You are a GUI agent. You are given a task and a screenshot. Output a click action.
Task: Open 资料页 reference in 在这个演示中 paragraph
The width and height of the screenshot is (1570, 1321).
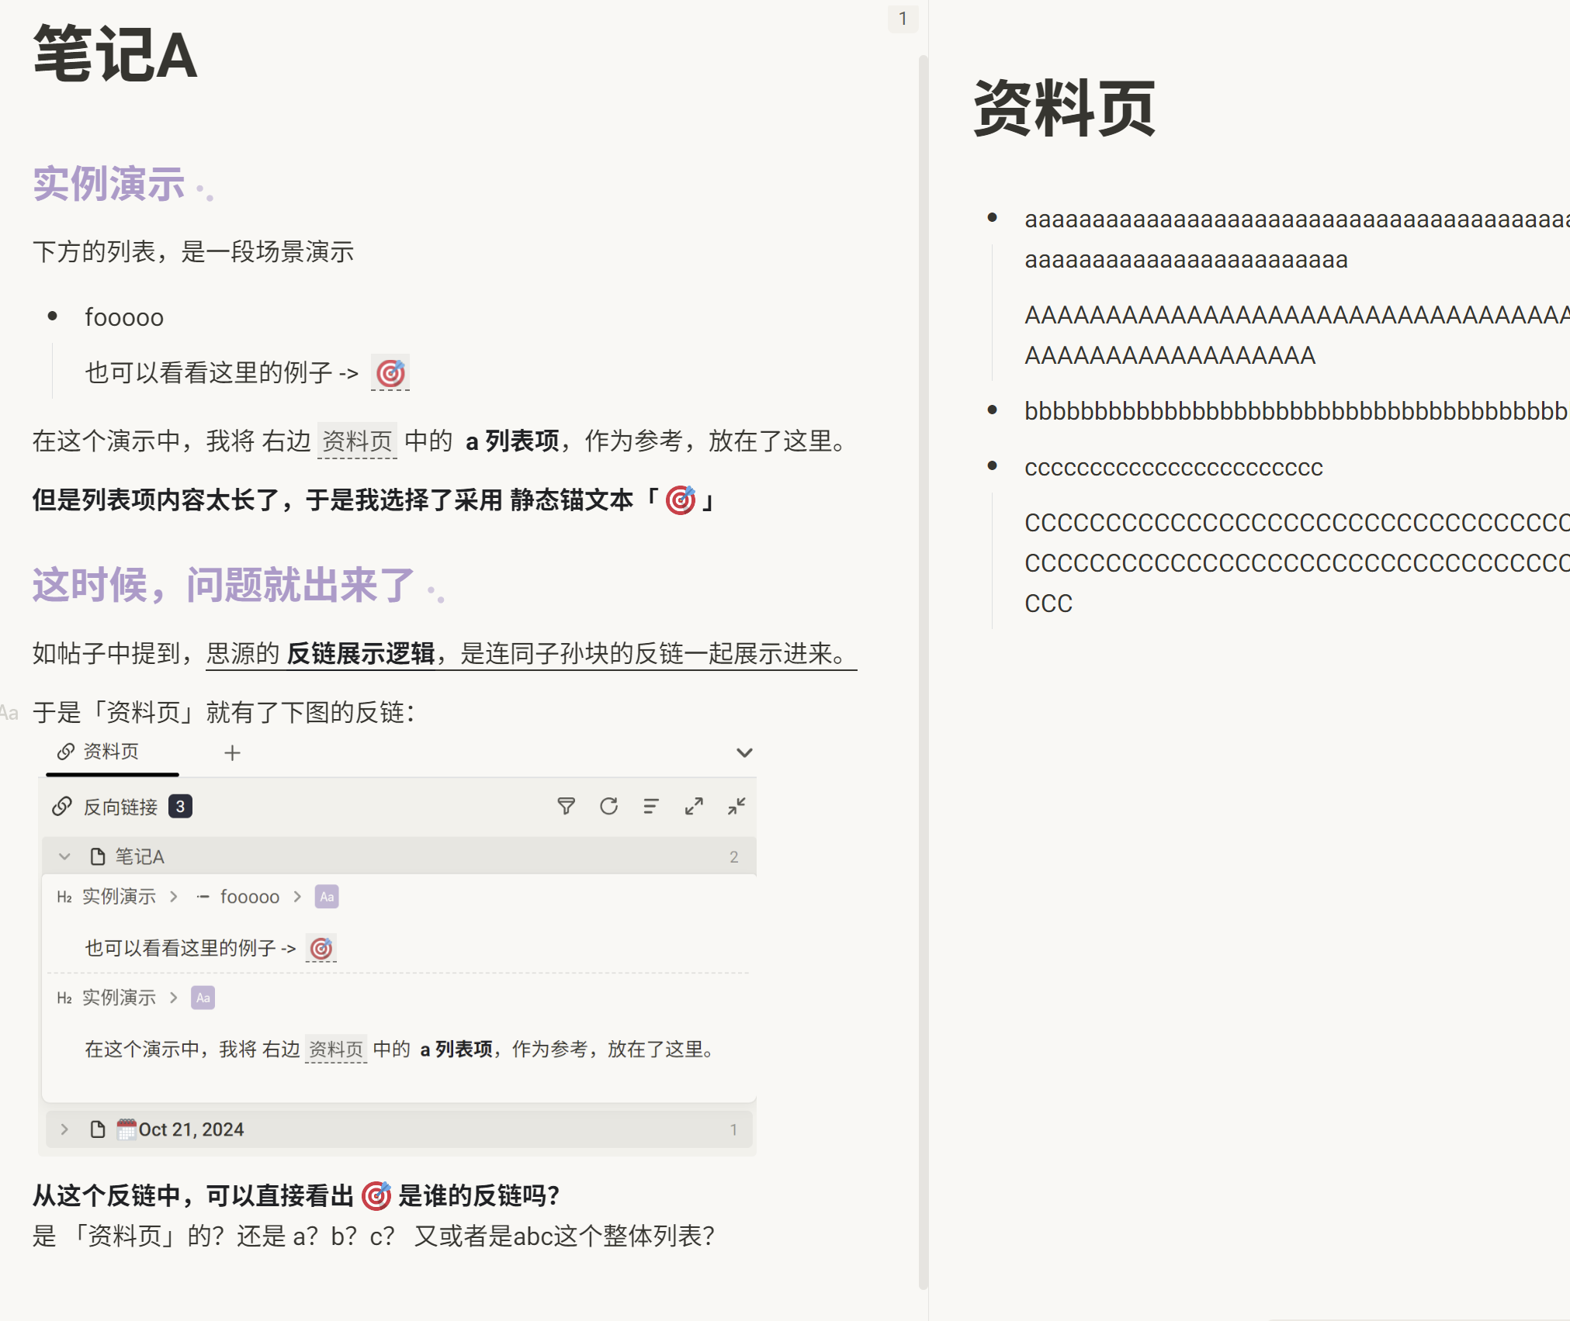click(357, 441)
